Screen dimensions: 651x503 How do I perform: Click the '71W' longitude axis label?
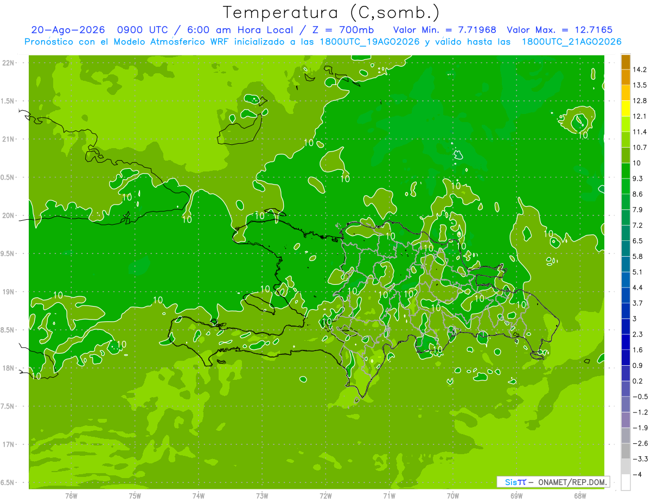click(x=389, y=495)
